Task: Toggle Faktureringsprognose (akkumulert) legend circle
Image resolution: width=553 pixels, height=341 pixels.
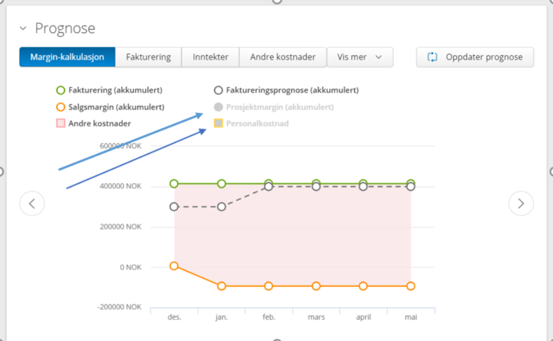Action: (x=218, y=90)
